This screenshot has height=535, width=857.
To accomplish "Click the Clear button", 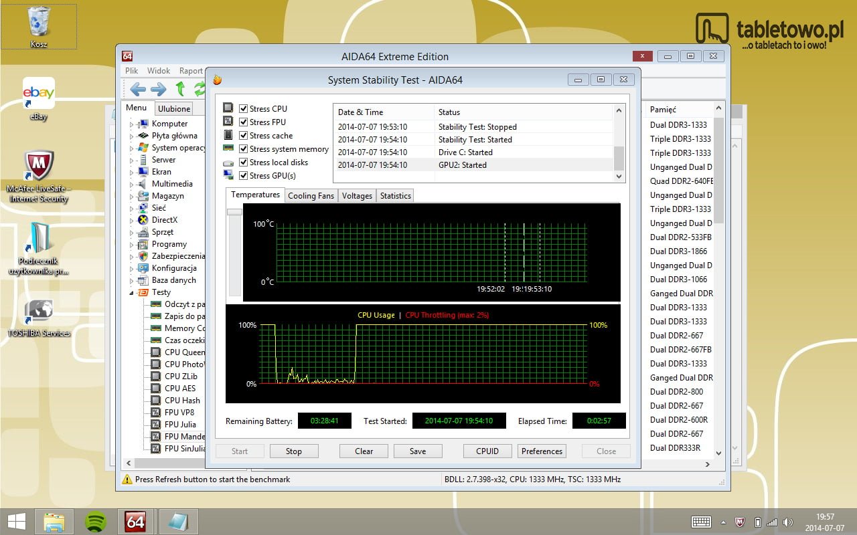I will [364, 451].
